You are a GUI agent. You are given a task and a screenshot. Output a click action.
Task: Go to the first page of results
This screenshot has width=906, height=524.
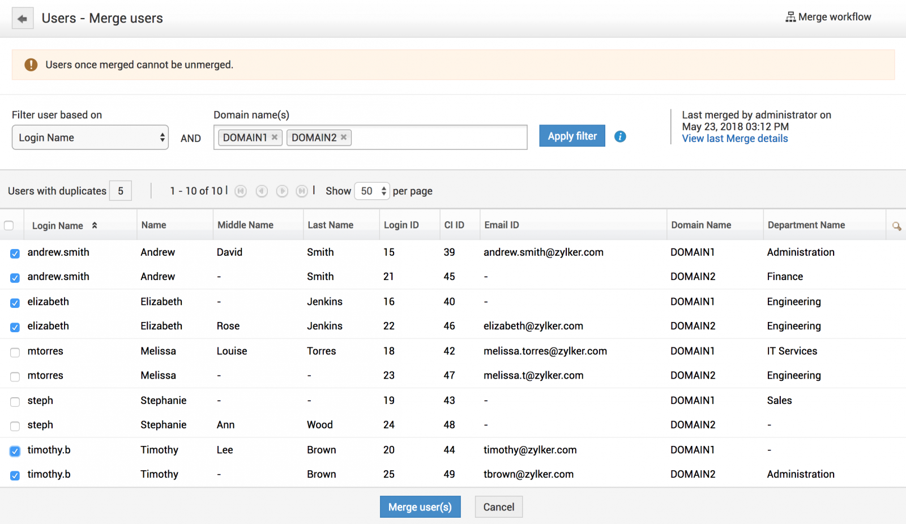tap(241, 191)
